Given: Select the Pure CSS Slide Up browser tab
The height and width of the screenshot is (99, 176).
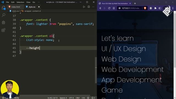Looking at the screenshot, I should 114,4.
